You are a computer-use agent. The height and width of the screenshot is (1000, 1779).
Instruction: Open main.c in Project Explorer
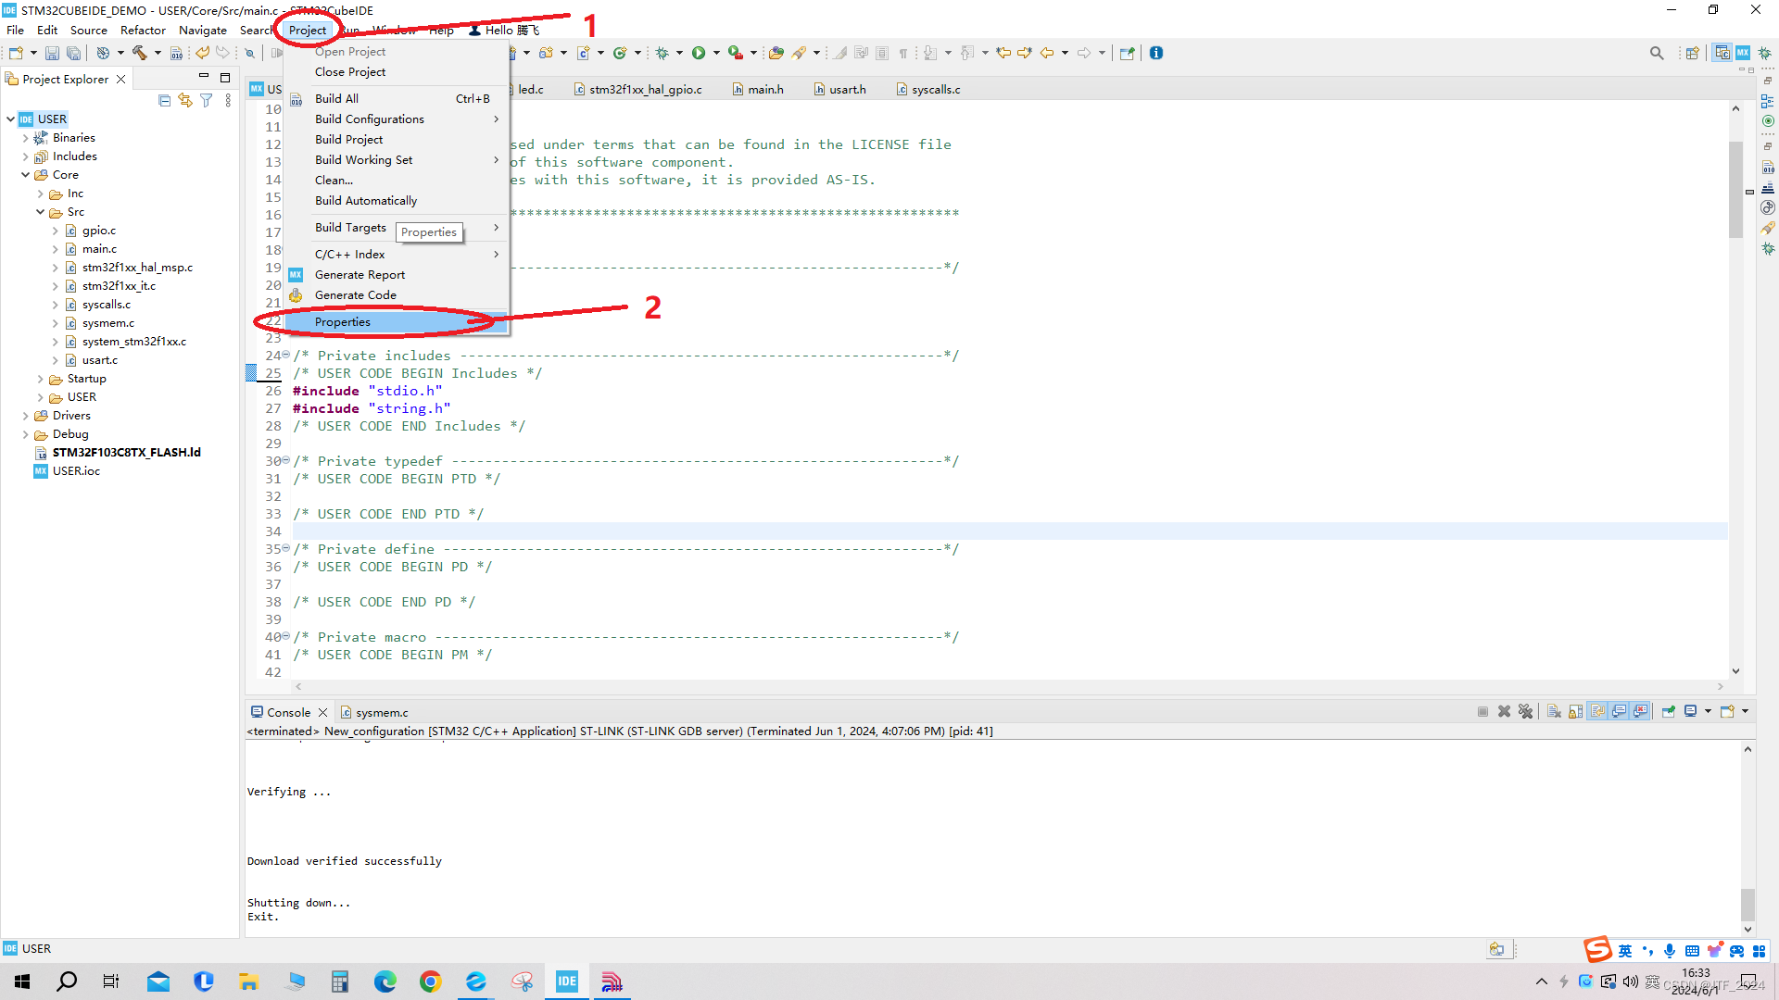coord(99,248)
